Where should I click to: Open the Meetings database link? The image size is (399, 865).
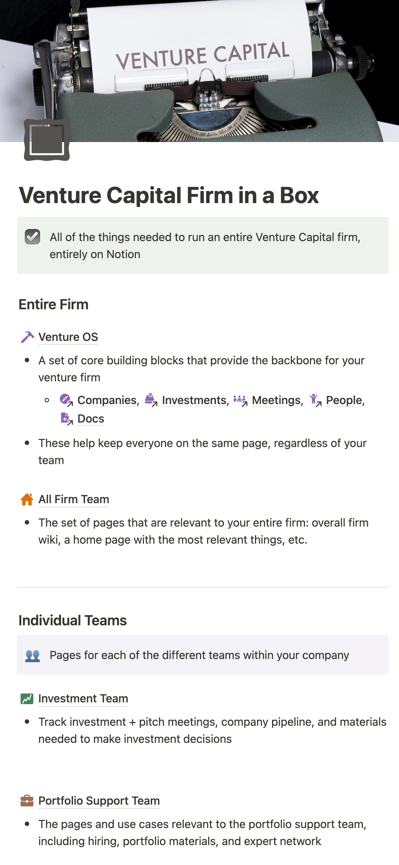point(276,400)
